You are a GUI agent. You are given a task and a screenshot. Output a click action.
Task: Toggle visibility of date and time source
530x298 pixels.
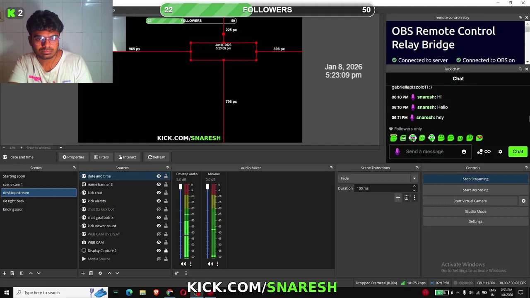click(159, 176)
